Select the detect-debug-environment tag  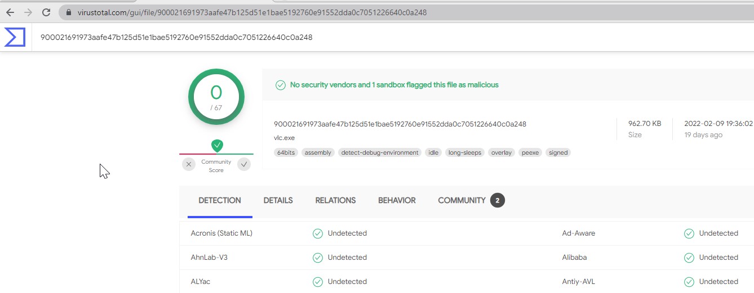point(380,152)
